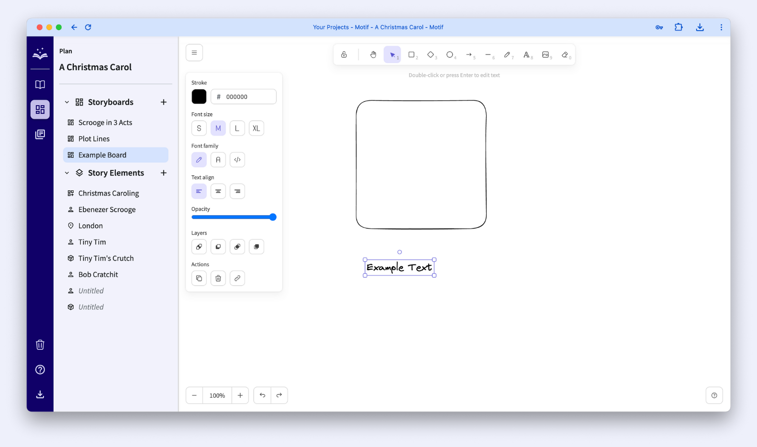Image resolution: width=757 pixels, height=447 pixels.
Task: Click the stroke hex color field
Action: (244, 97)
